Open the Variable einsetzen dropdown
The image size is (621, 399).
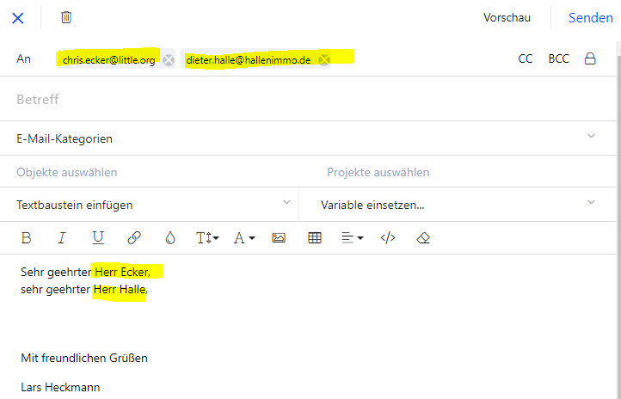pyautogui.click(x=591, y=203)
